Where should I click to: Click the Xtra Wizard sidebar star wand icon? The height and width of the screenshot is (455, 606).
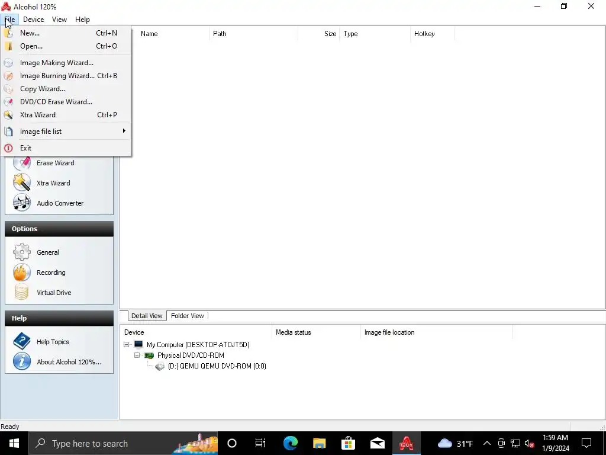pos(22,182)
